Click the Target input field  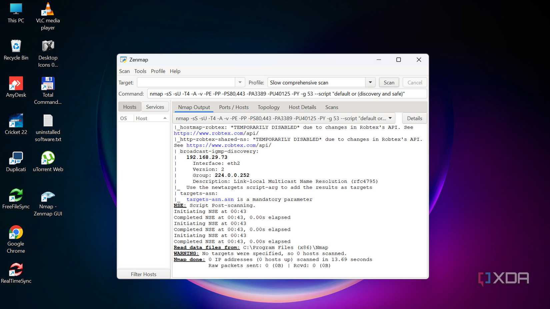click(186, 83)
